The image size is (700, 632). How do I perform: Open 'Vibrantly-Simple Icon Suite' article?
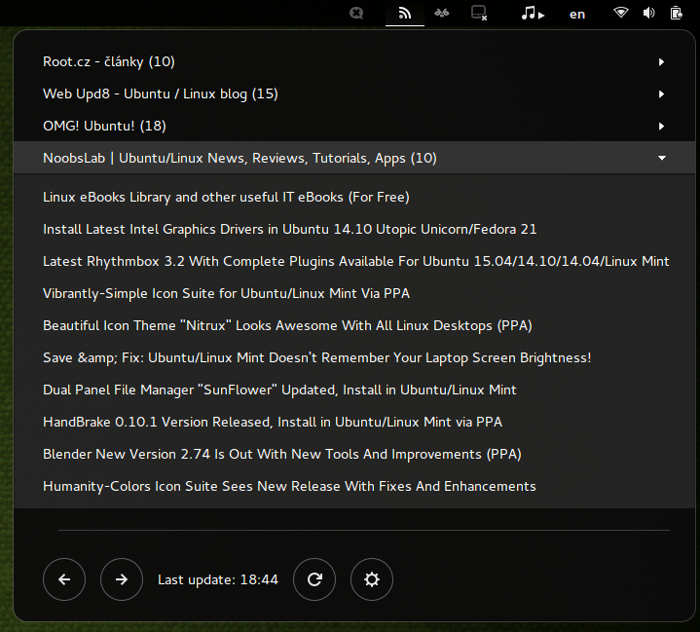(x=354, y=293)
